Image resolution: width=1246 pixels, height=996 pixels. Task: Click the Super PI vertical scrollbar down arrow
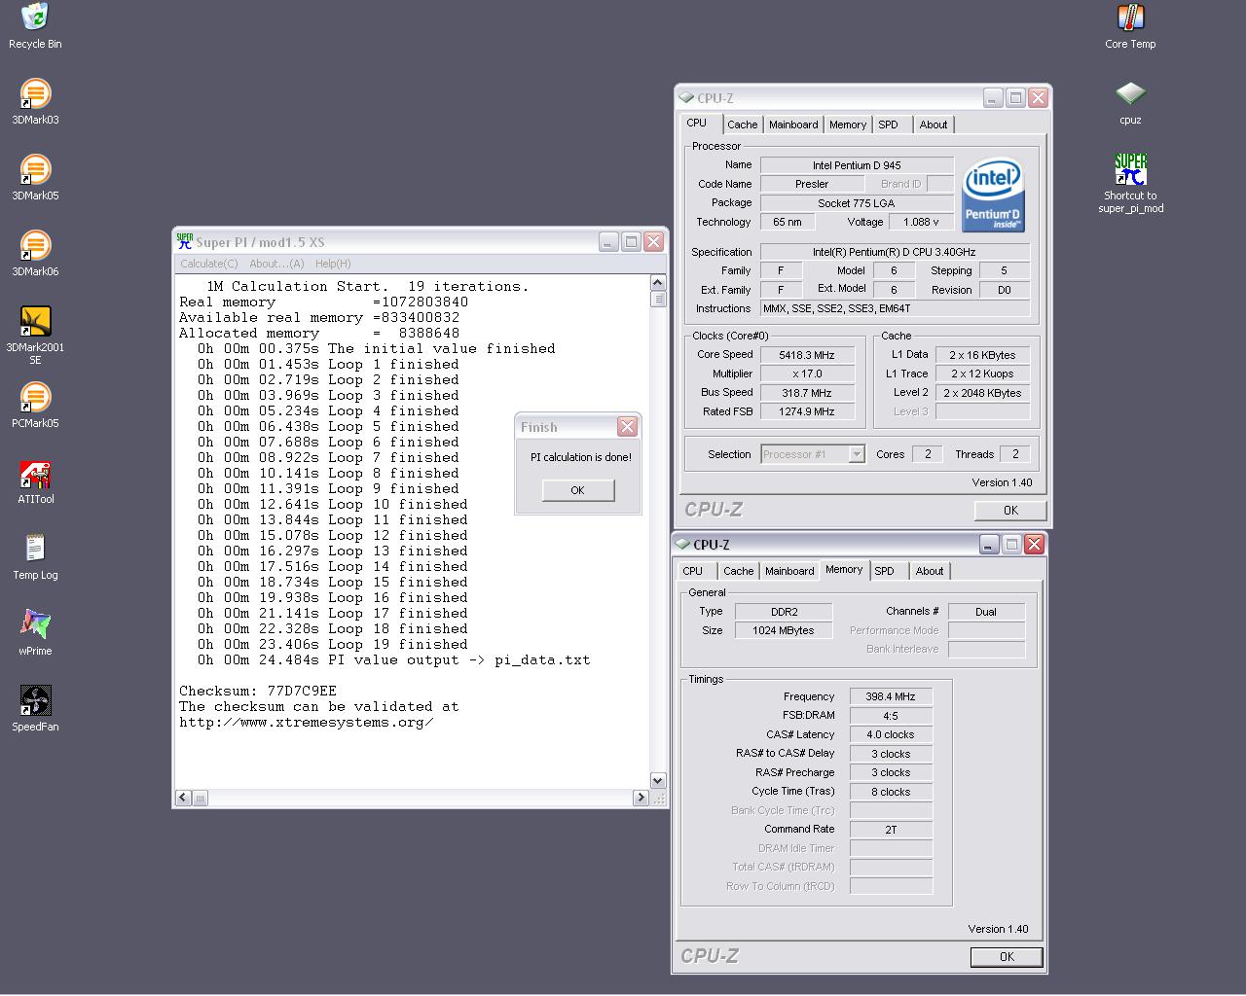pos(658,780)
